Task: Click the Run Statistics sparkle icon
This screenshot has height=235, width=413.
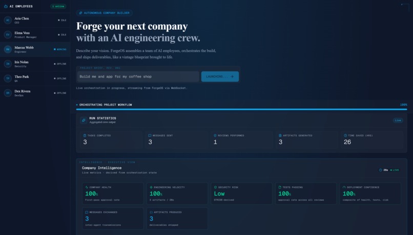Action: (84, 120)
